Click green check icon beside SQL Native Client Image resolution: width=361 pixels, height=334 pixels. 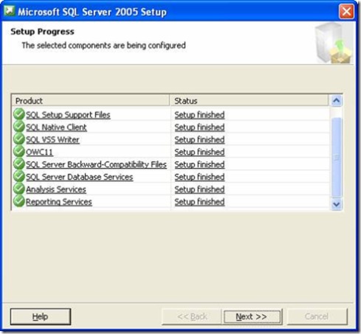(x=19, y=127)
